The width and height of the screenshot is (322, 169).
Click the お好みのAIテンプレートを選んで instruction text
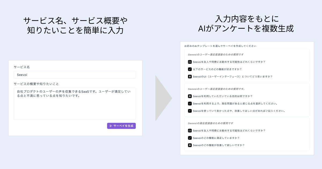(x=220, y=46)
